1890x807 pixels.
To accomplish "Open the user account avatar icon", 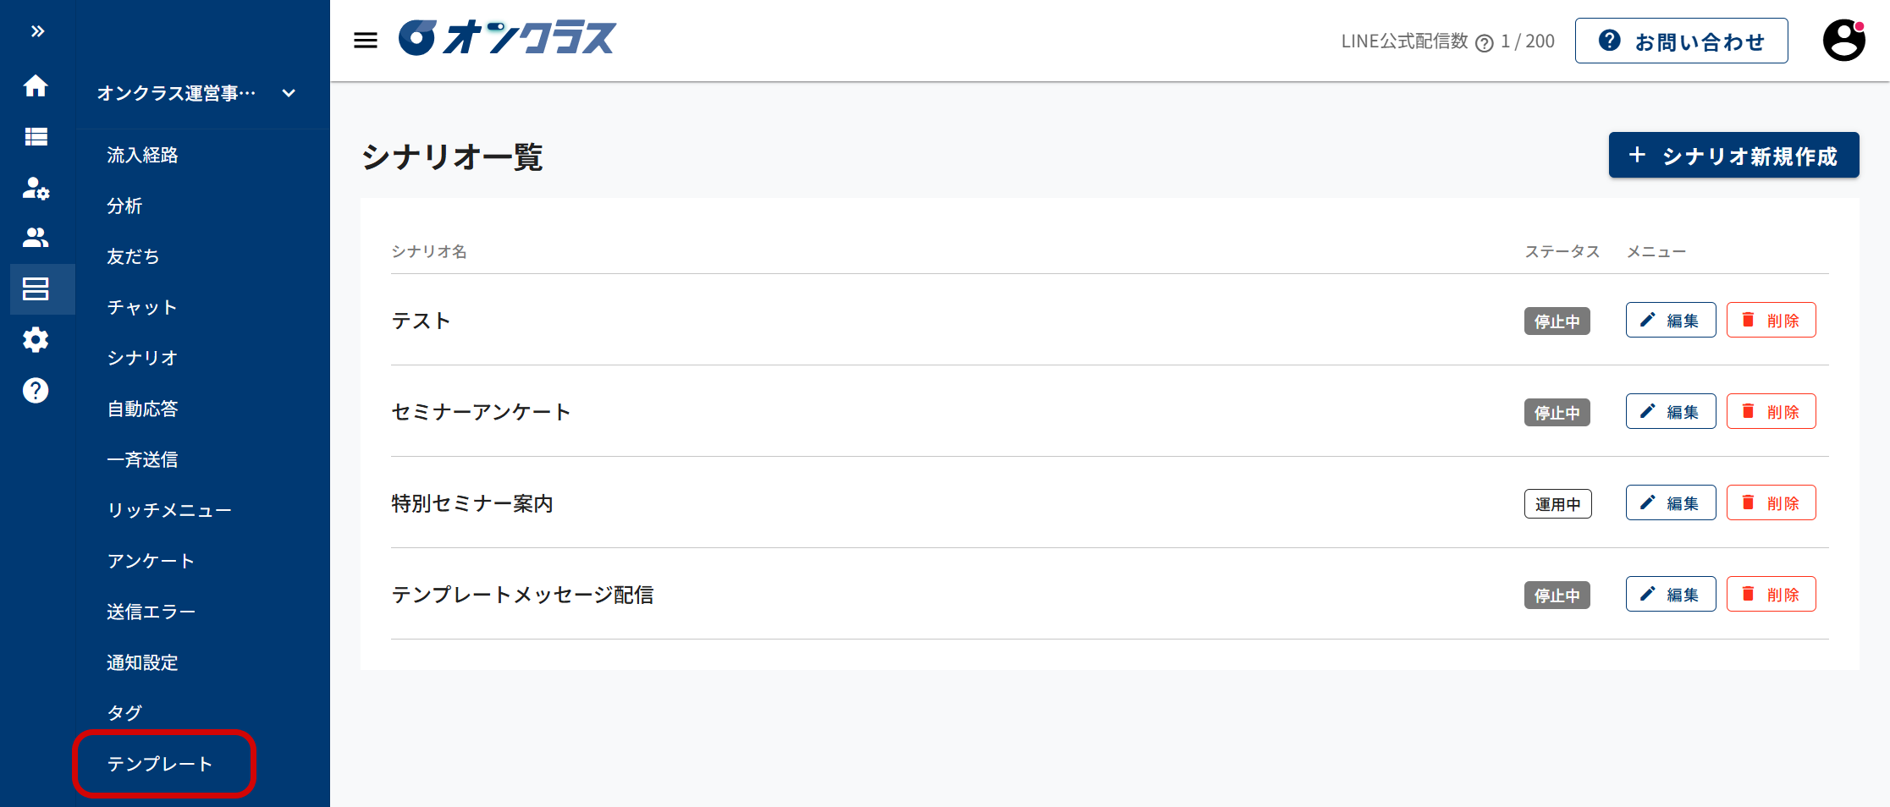I will pos(1843,40).
